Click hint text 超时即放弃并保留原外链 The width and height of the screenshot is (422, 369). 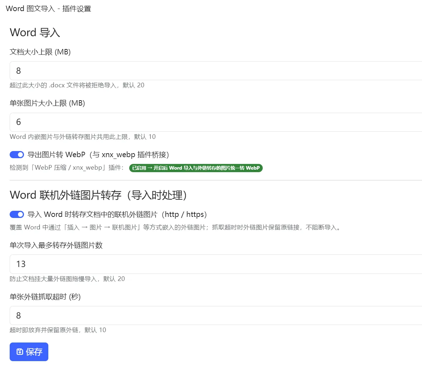[58, 330]
